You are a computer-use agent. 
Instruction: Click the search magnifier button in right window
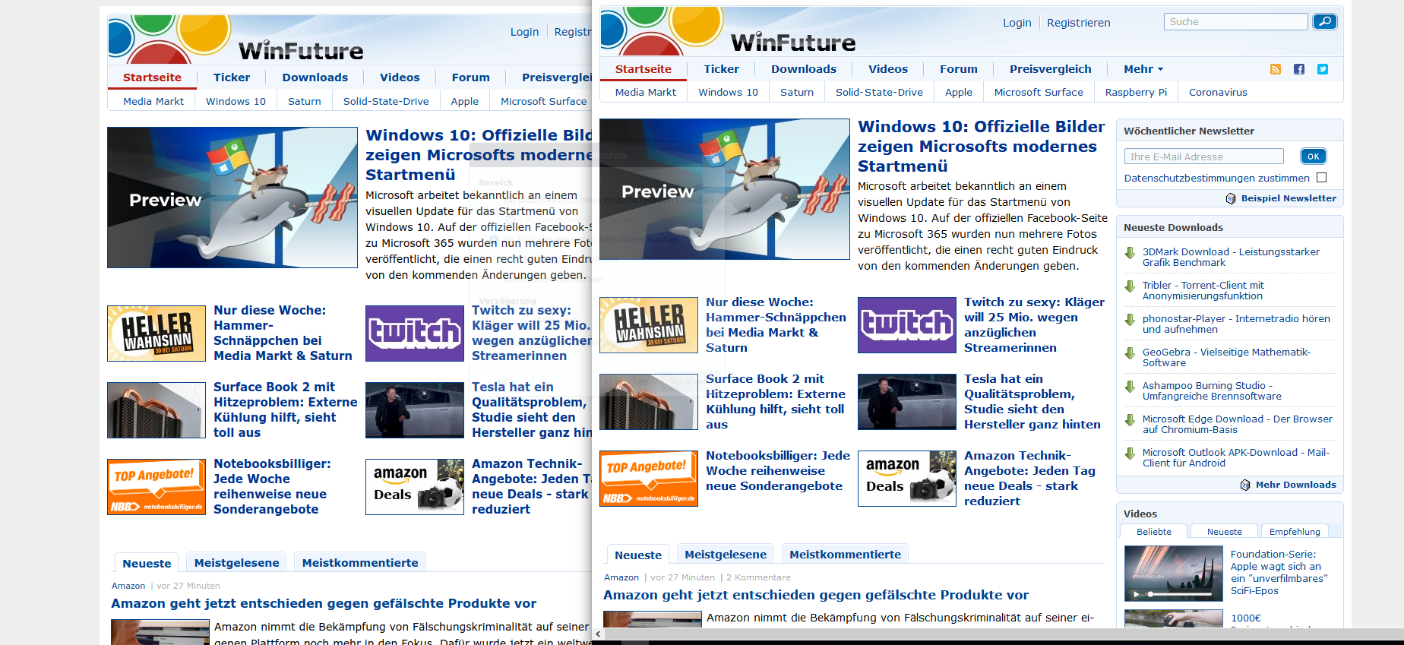pos(1324,22)
